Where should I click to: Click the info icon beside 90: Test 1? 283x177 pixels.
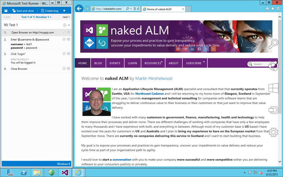pos(65,25)
